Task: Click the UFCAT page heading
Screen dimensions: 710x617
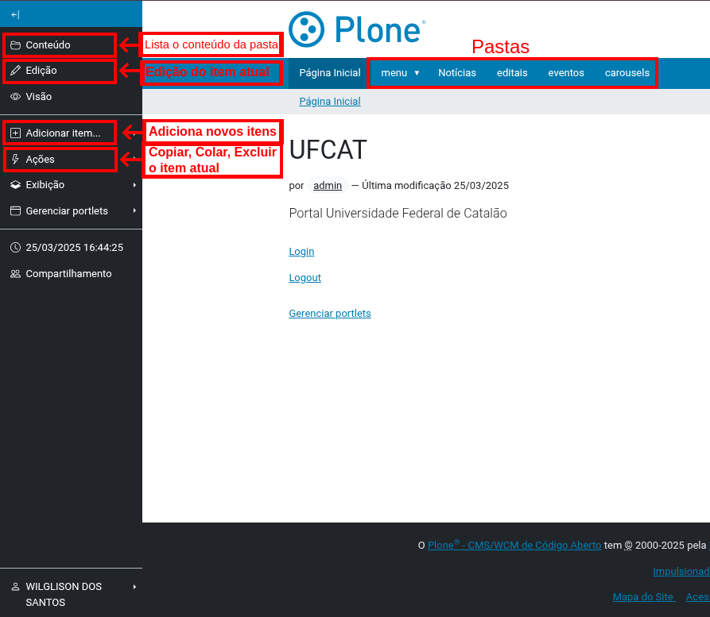Action: [328, 150]
